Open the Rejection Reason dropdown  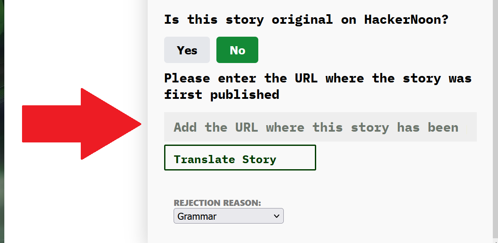click(x=228, y=216)
